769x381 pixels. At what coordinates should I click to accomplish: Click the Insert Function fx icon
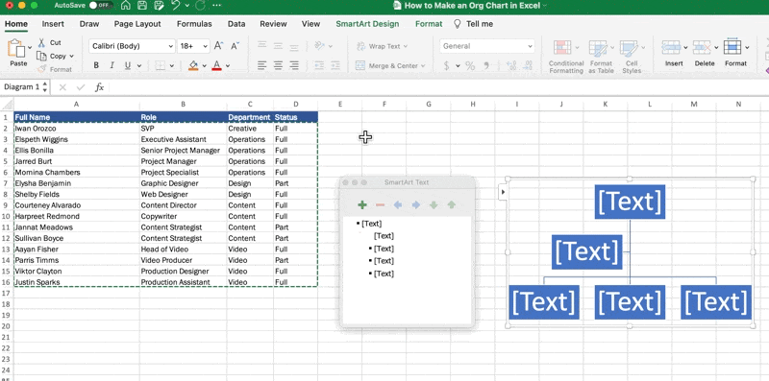(x=99, y=87)
